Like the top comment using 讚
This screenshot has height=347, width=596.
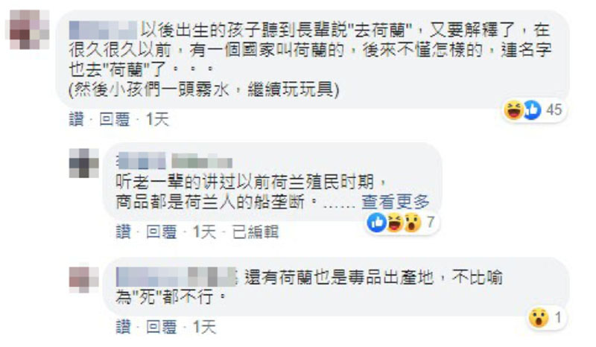point(77,119)
